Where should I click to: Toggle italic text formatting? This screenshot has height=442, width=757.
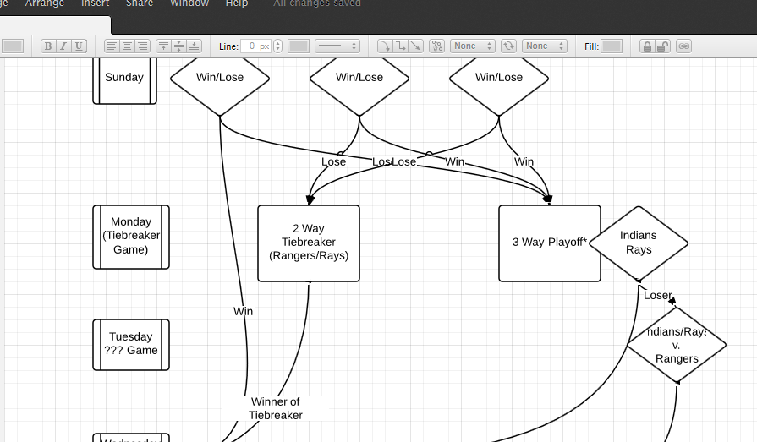pos(63,46)
